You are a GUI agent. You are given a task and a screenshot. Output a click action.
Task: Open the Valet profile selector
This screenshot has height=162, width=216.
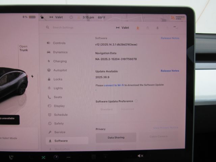click(123, 28)
